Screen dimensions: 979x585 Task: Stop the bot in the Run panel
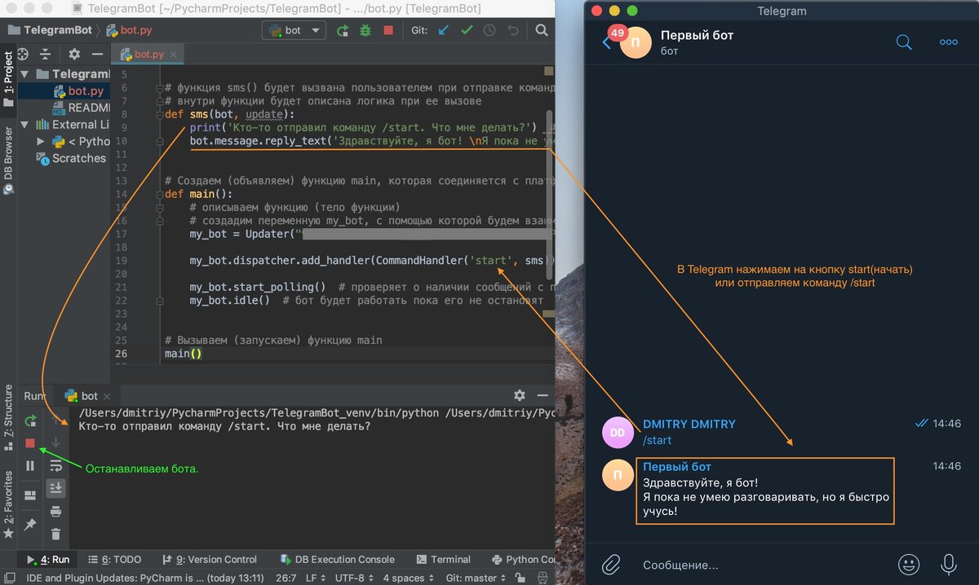click(30, 443)
